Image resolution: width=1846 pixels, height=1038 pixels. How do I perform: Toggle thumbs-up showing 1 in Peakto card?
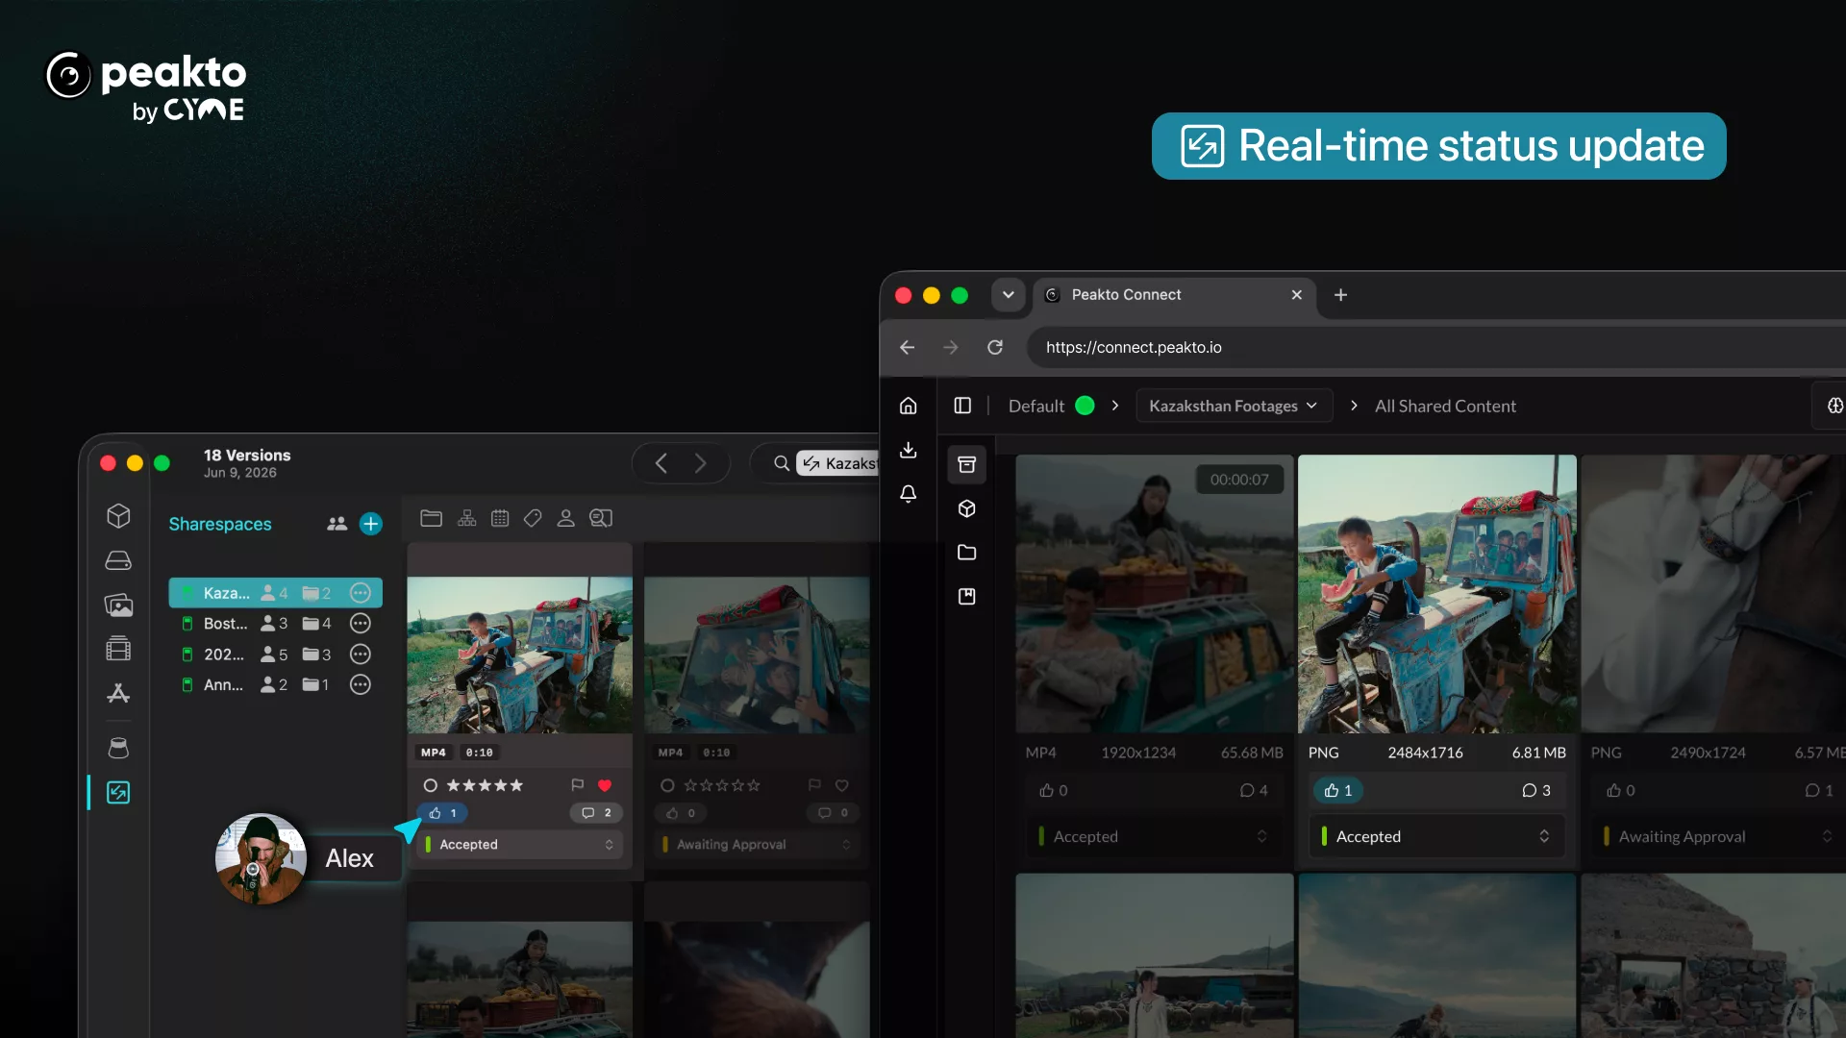[x=443, y=813]
